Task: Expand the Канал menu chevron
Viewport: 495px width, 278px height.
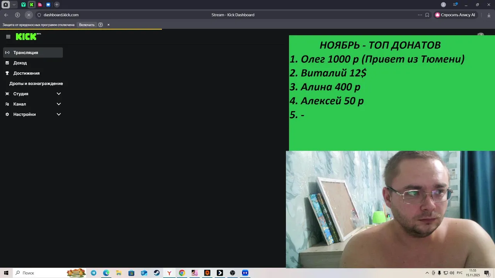Action: [x=59, y=104]
